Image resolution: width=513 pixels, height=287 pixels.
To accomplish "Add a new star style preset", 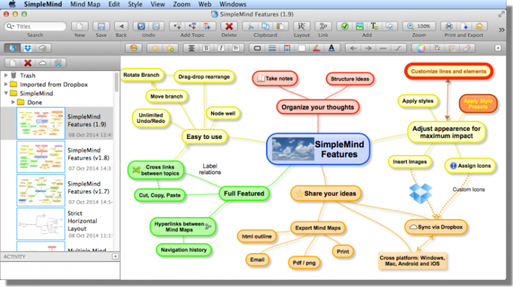I will [170, 48].
